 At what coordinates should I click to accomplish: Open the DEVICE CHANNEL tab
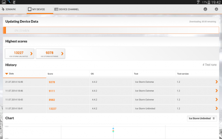[67, 9]
